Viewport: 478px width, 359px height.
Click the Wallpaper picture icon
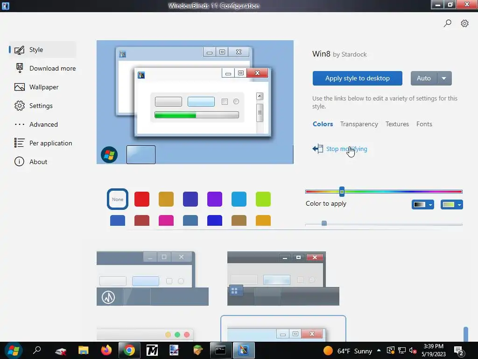(20, 87)
